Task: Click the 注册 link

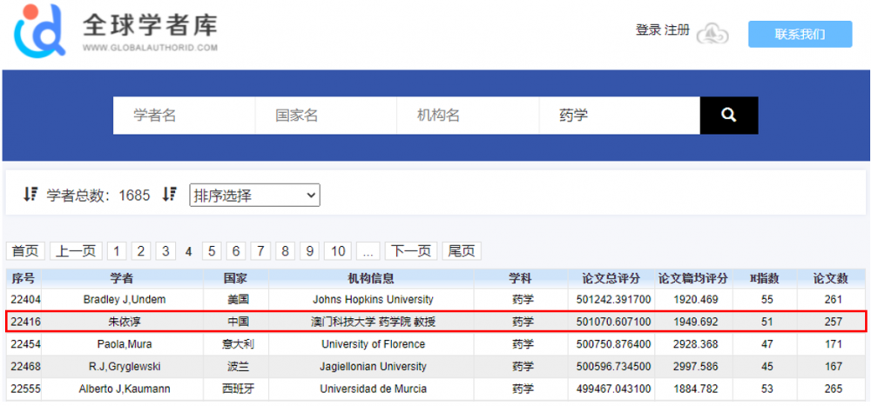Action: click(x=677, y=30)
